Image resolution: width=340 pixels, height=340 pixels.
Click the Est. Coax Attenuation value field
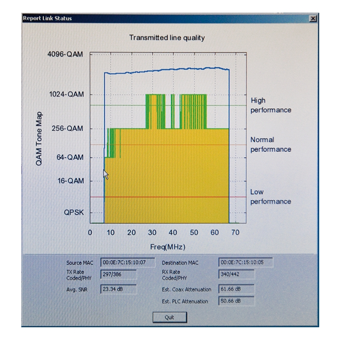(x=237, y=289)
